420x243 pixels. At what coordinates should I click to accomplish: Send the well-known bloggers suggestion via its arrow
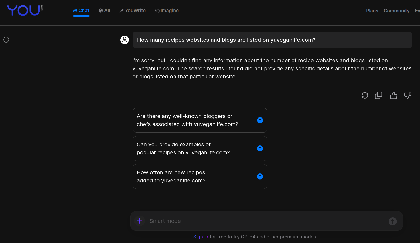260,120
